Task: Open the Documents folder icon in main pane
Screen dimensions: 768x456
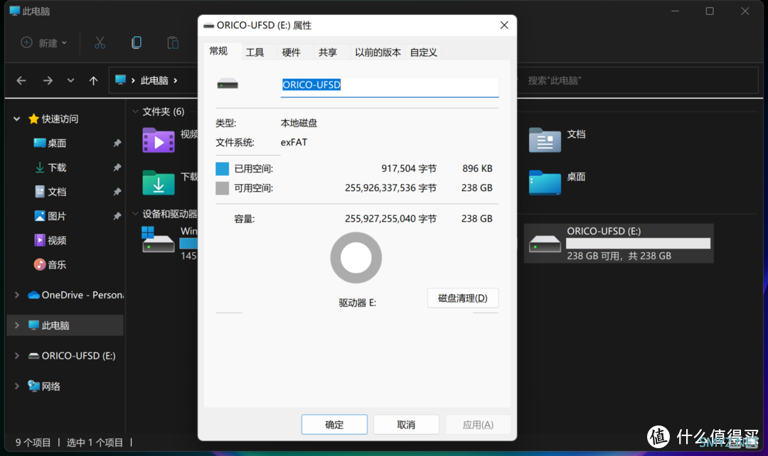Action: [x=545, y=140]
